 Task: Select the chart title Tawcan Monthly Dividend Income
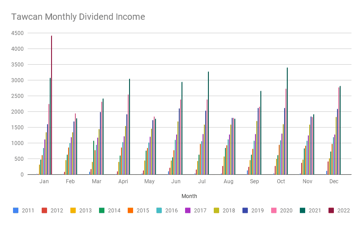(78, 17)
